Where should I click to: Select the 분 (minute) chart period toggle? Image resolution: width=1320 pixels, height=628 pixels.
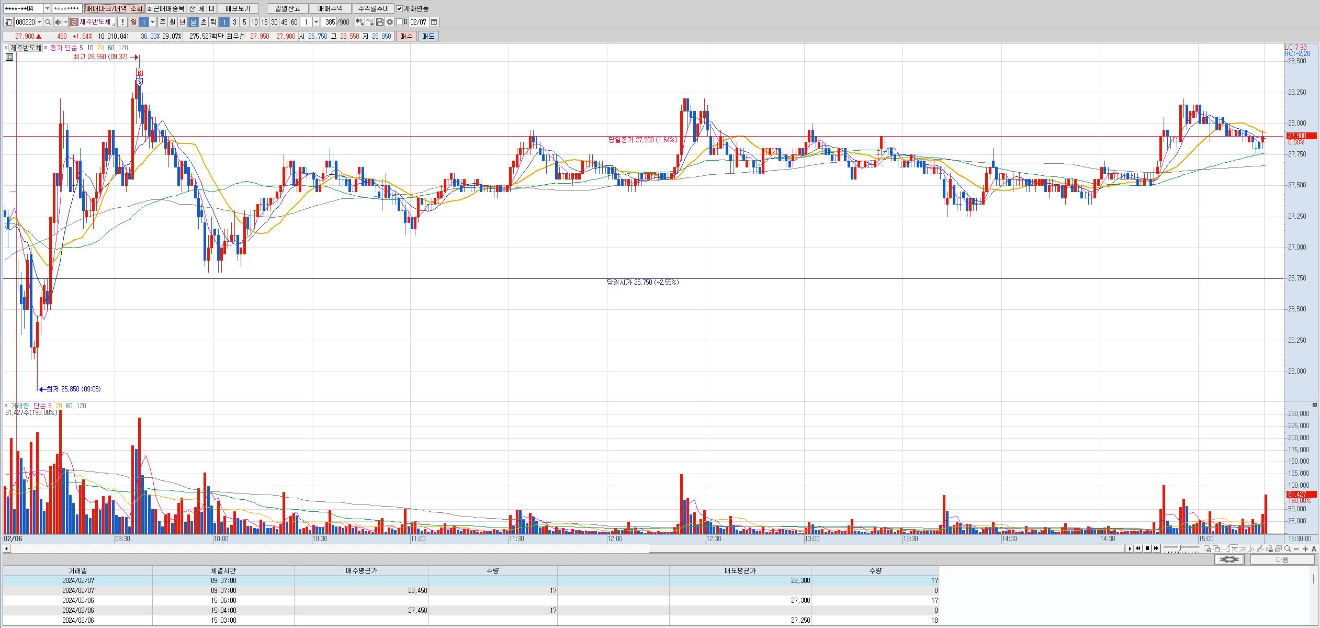193,22
